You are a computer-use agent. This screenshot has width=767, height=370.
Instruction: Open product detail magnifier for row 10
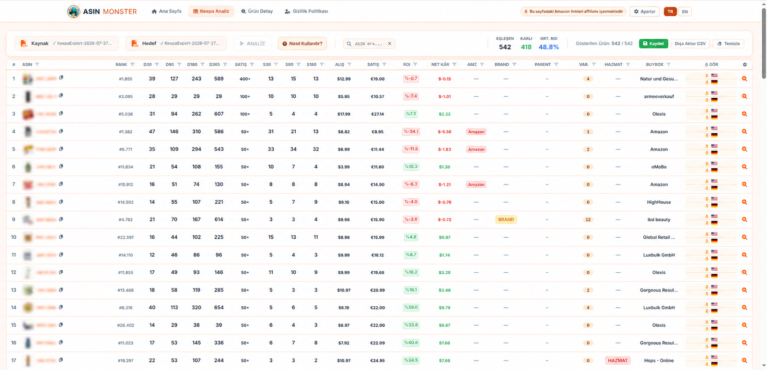(x=744, y=237)
